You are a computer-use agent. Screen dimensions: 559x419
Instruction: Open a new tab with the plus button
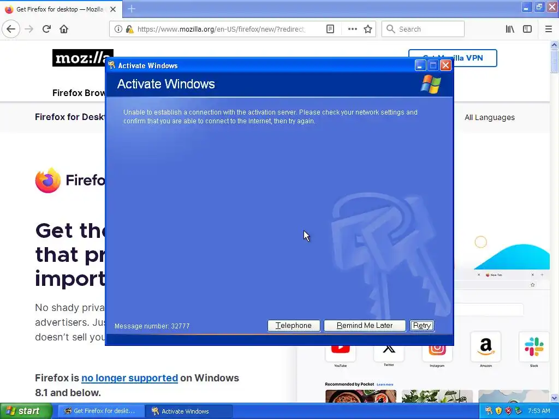(x=132, y=9)
